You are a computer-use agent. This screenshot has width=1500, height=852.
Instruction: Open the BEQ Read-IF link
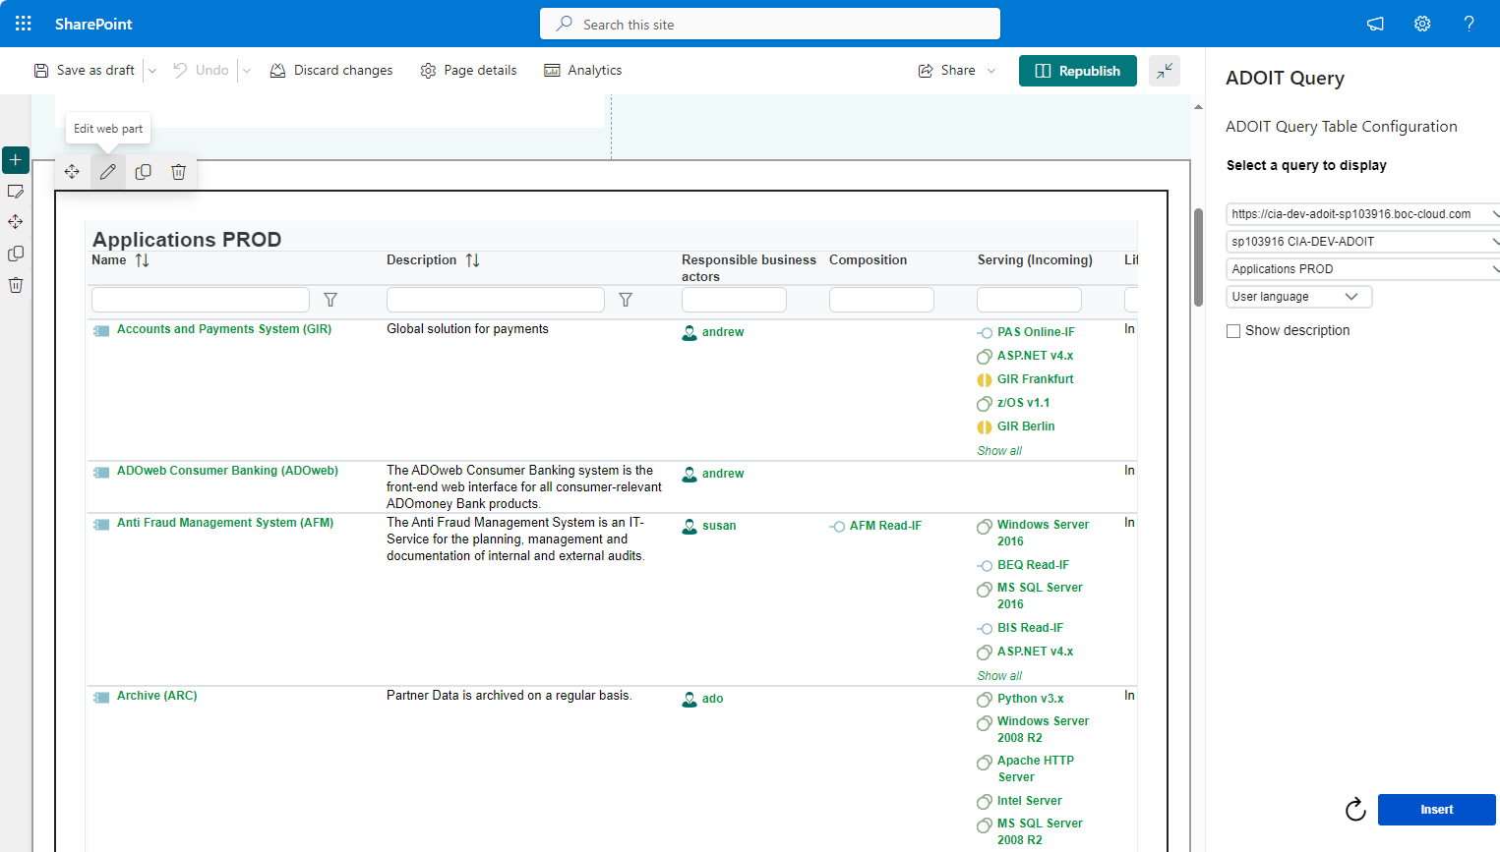pos(1033,565)
